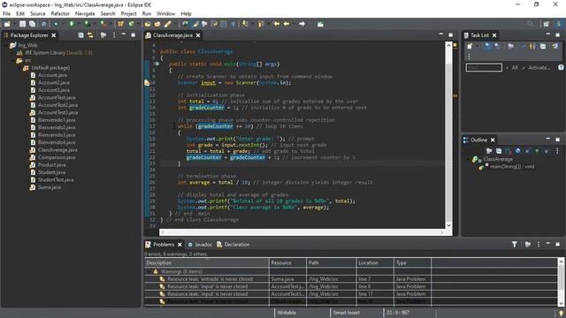Click the Quick Access search magnifier
The height and width of the screenshot is (318, 566).
tap(530, 24)
